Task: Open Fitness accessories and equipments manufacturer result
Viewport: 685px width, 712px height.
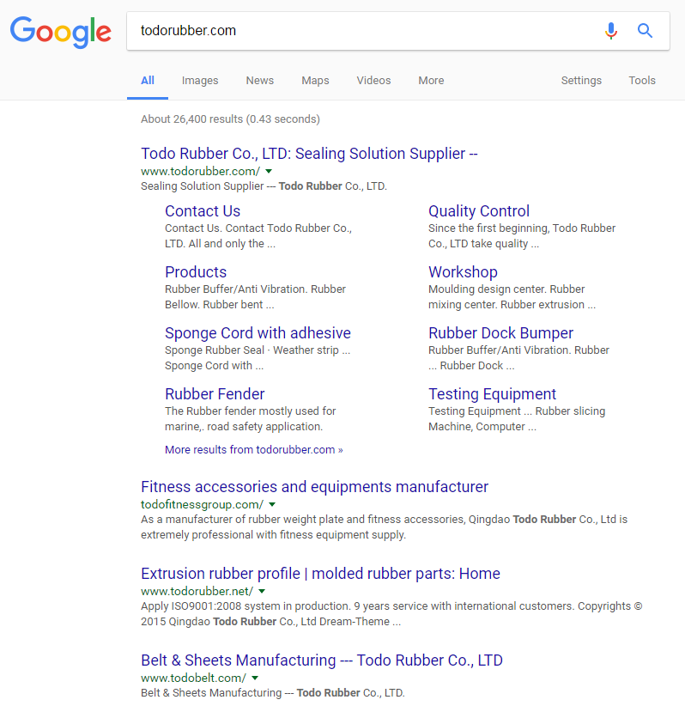Action: click(x=314, y=487)
